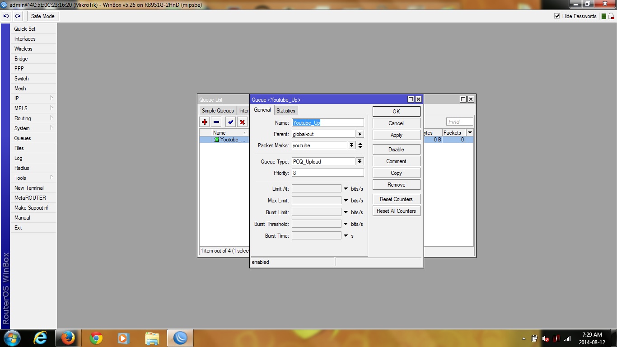Click blue checkmark to enable queue
The width and height of the screenshot is (617, 347).
(x=231, y=122)
